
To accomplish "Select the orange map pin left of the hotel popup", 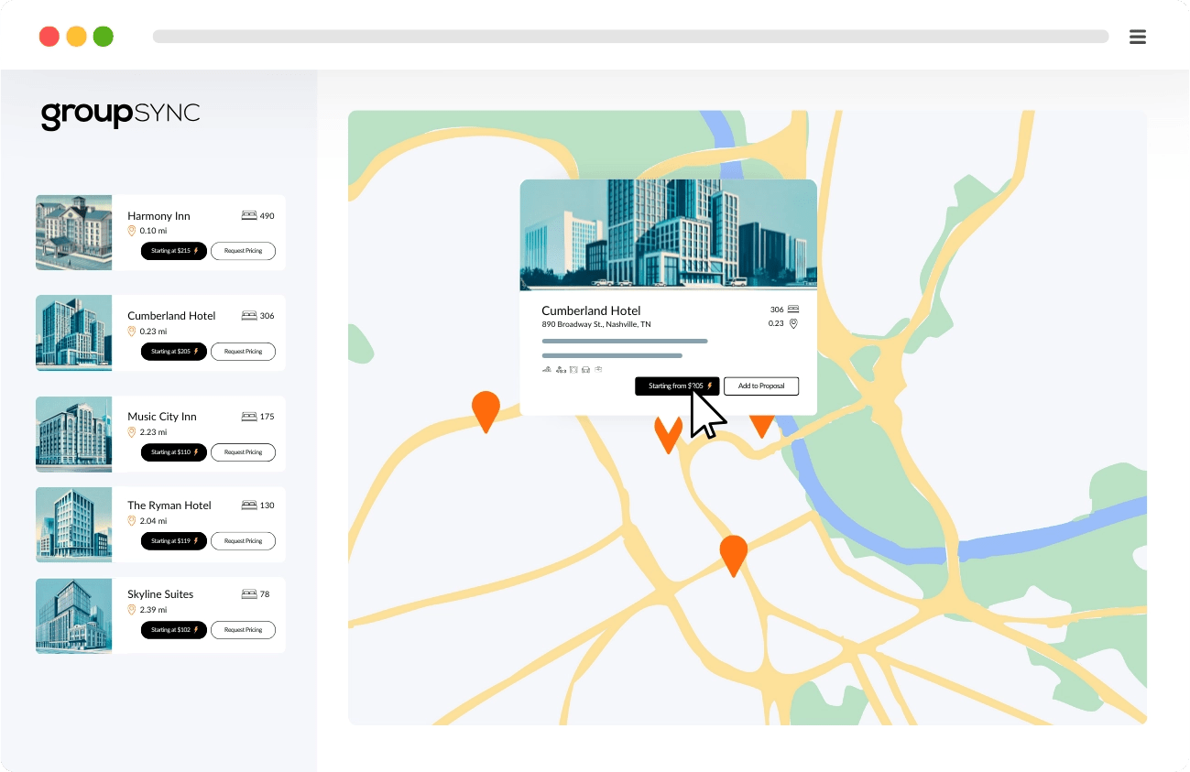I will (486, 411).
